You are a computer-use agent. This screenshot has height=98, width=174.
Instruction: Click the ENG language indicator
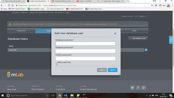(157, 96)
